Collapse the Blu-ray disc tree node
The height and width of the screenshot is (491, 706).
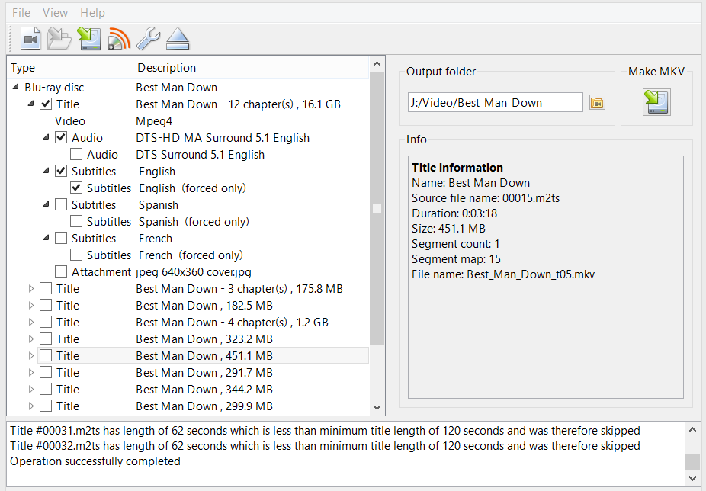(16, 88)
